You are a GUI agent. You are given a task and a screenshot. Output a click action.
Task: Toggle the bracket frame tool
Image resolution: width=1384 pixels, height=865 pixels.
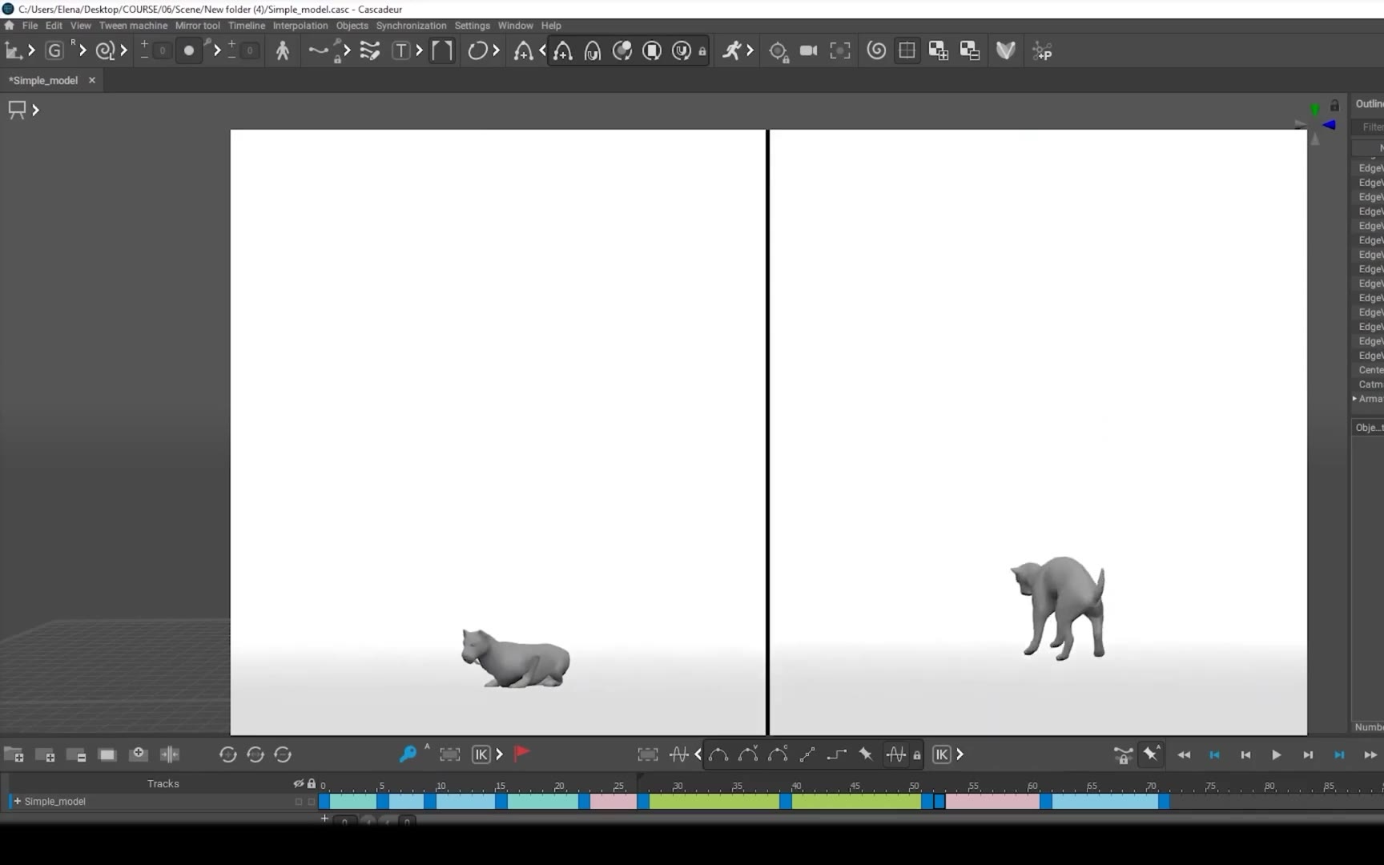coord(442,51)
